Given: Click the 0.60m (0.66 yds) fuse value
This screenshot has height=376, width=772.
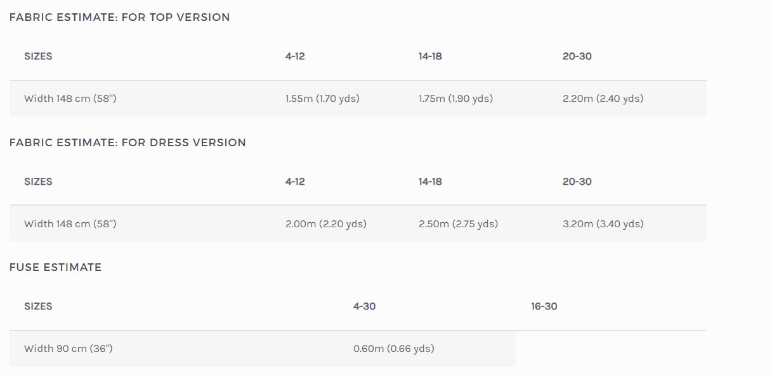Looking at the screenshot, I should click(x=394, y=349).
